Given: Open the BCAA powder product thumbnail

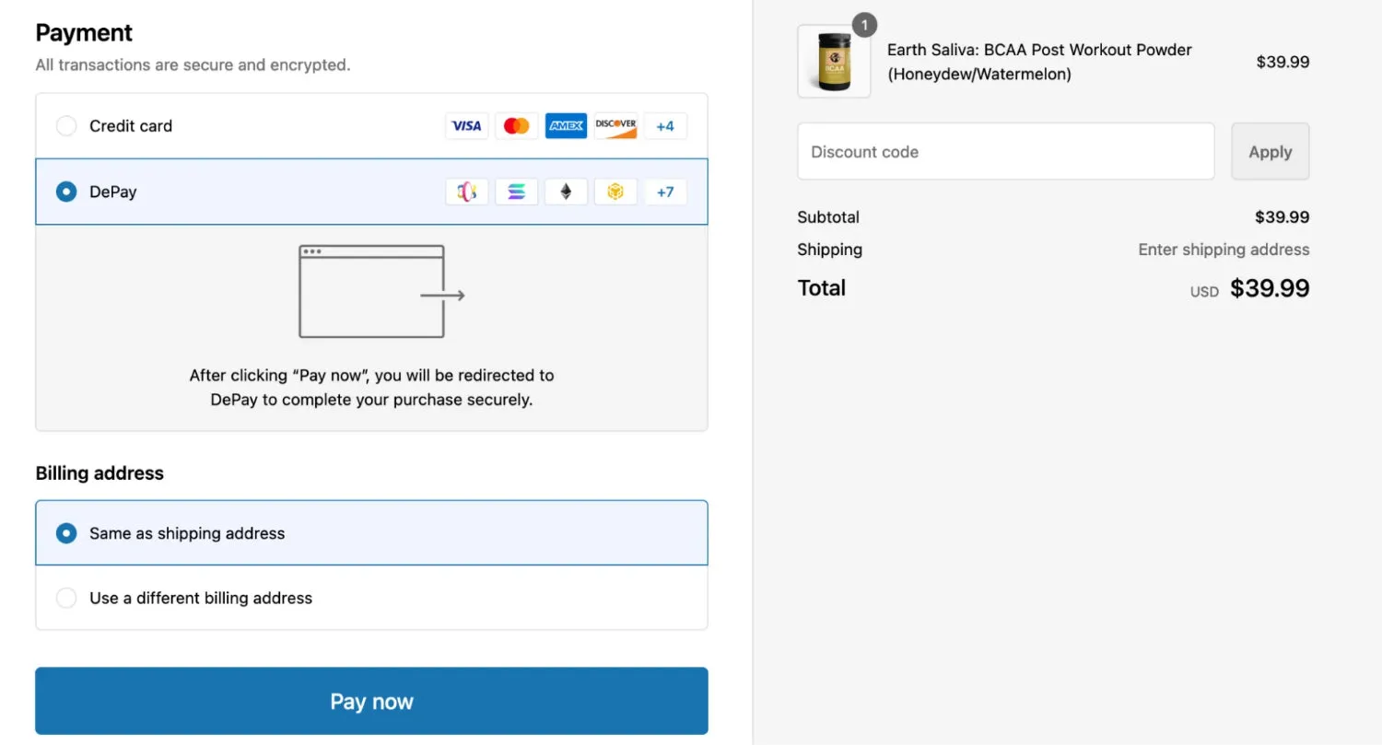Looking at the screenshot, I should (834, 62).
